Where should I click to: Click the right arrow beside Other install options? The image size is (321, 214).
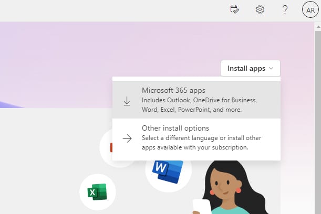tap(127, 138)
